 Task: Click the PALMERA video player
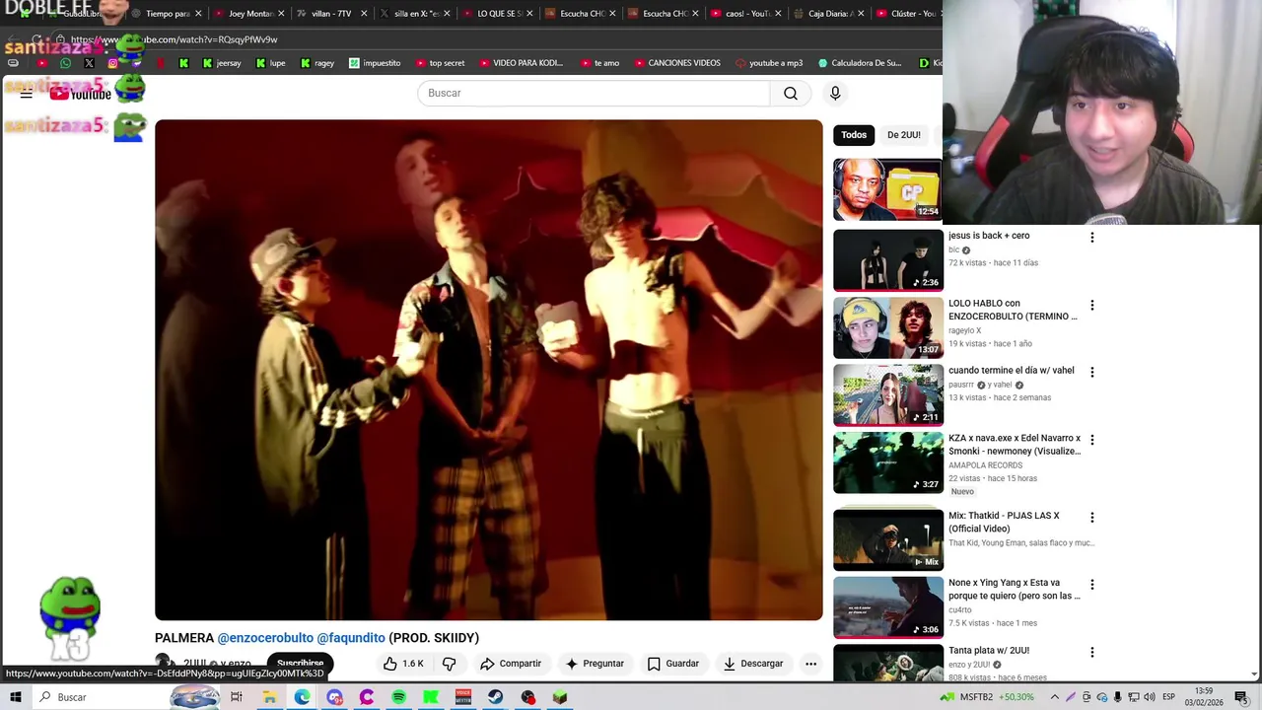click(488, 370)
